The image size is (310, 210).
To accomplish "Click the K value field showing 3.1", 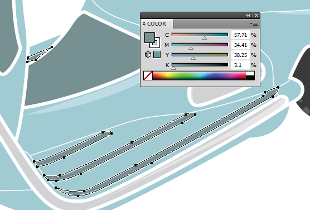I will click(240, 65).
